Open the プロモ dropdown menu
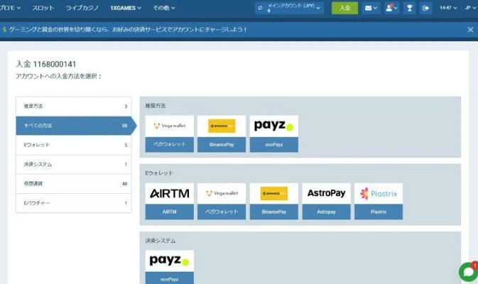This screenshot has height=284, width=478. tap(10, 8)
